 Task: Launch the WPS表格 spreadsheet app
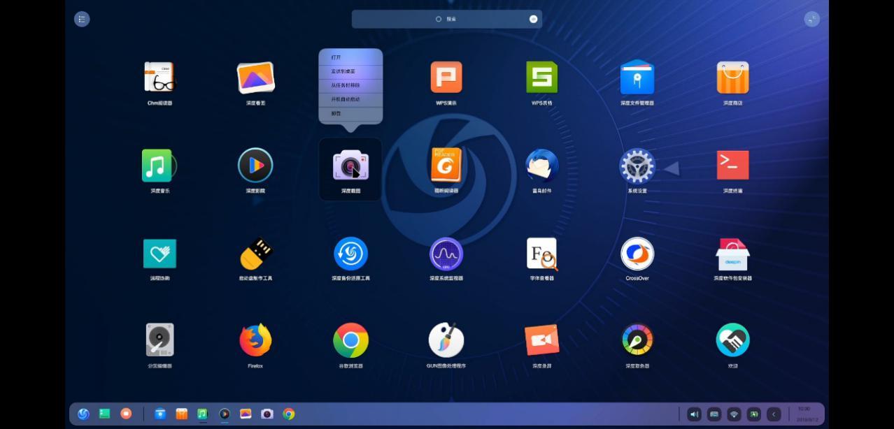tap(542, 78)
